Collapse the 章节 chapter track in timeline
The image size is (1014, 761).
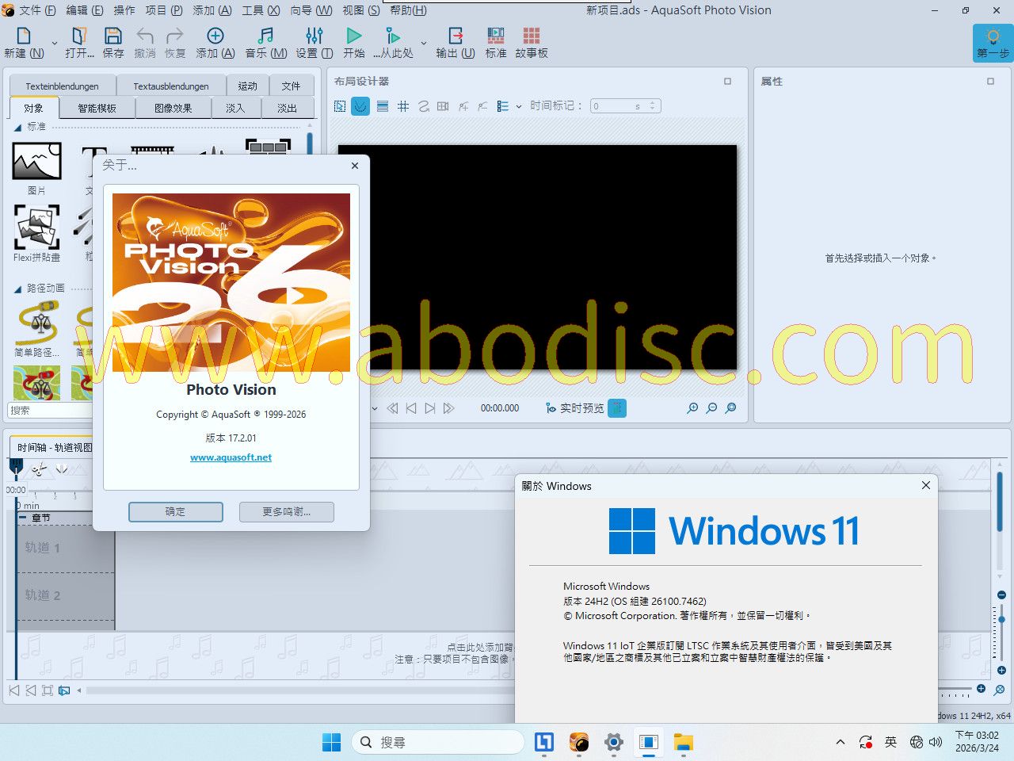click(x=23, y=518)
